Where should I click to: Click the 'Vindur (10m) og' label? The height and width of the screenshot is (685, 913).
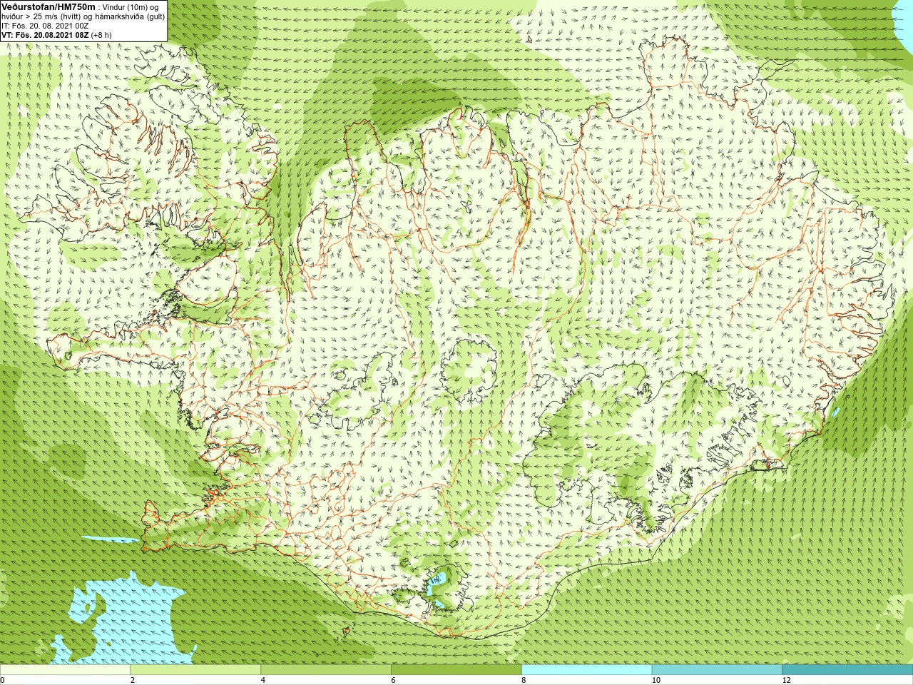pyautogui.click(x=131, y=7)
